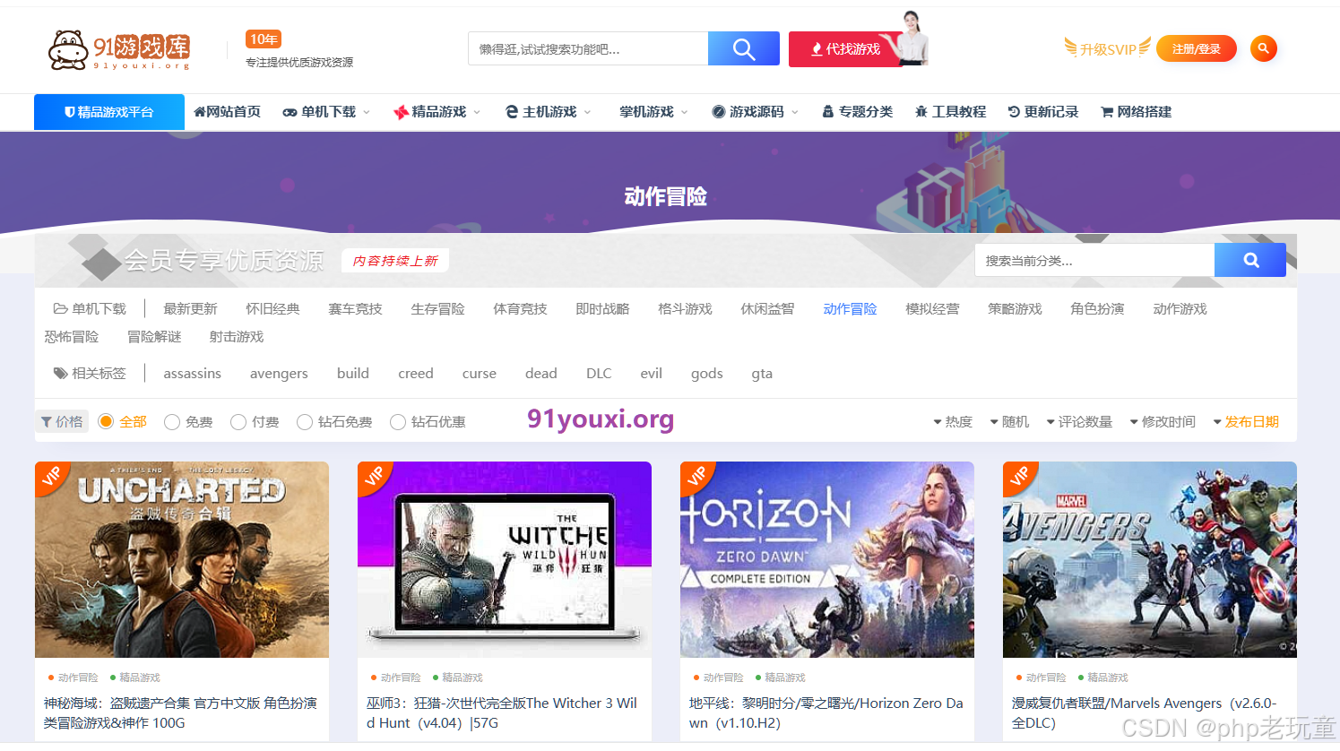The image size is (1340, 751).
Task: Open the 即时战略 category
Action: (x=602, y=308)
